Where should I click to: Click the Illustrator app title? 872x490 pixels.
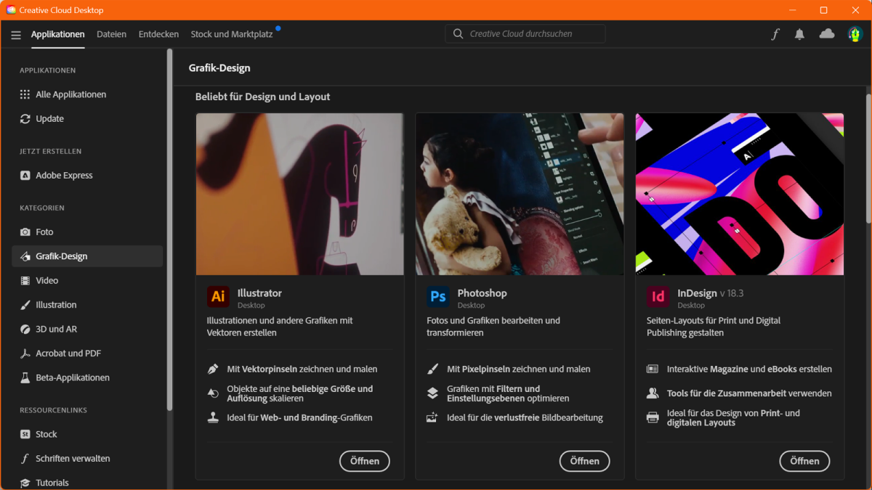[259, 293]
